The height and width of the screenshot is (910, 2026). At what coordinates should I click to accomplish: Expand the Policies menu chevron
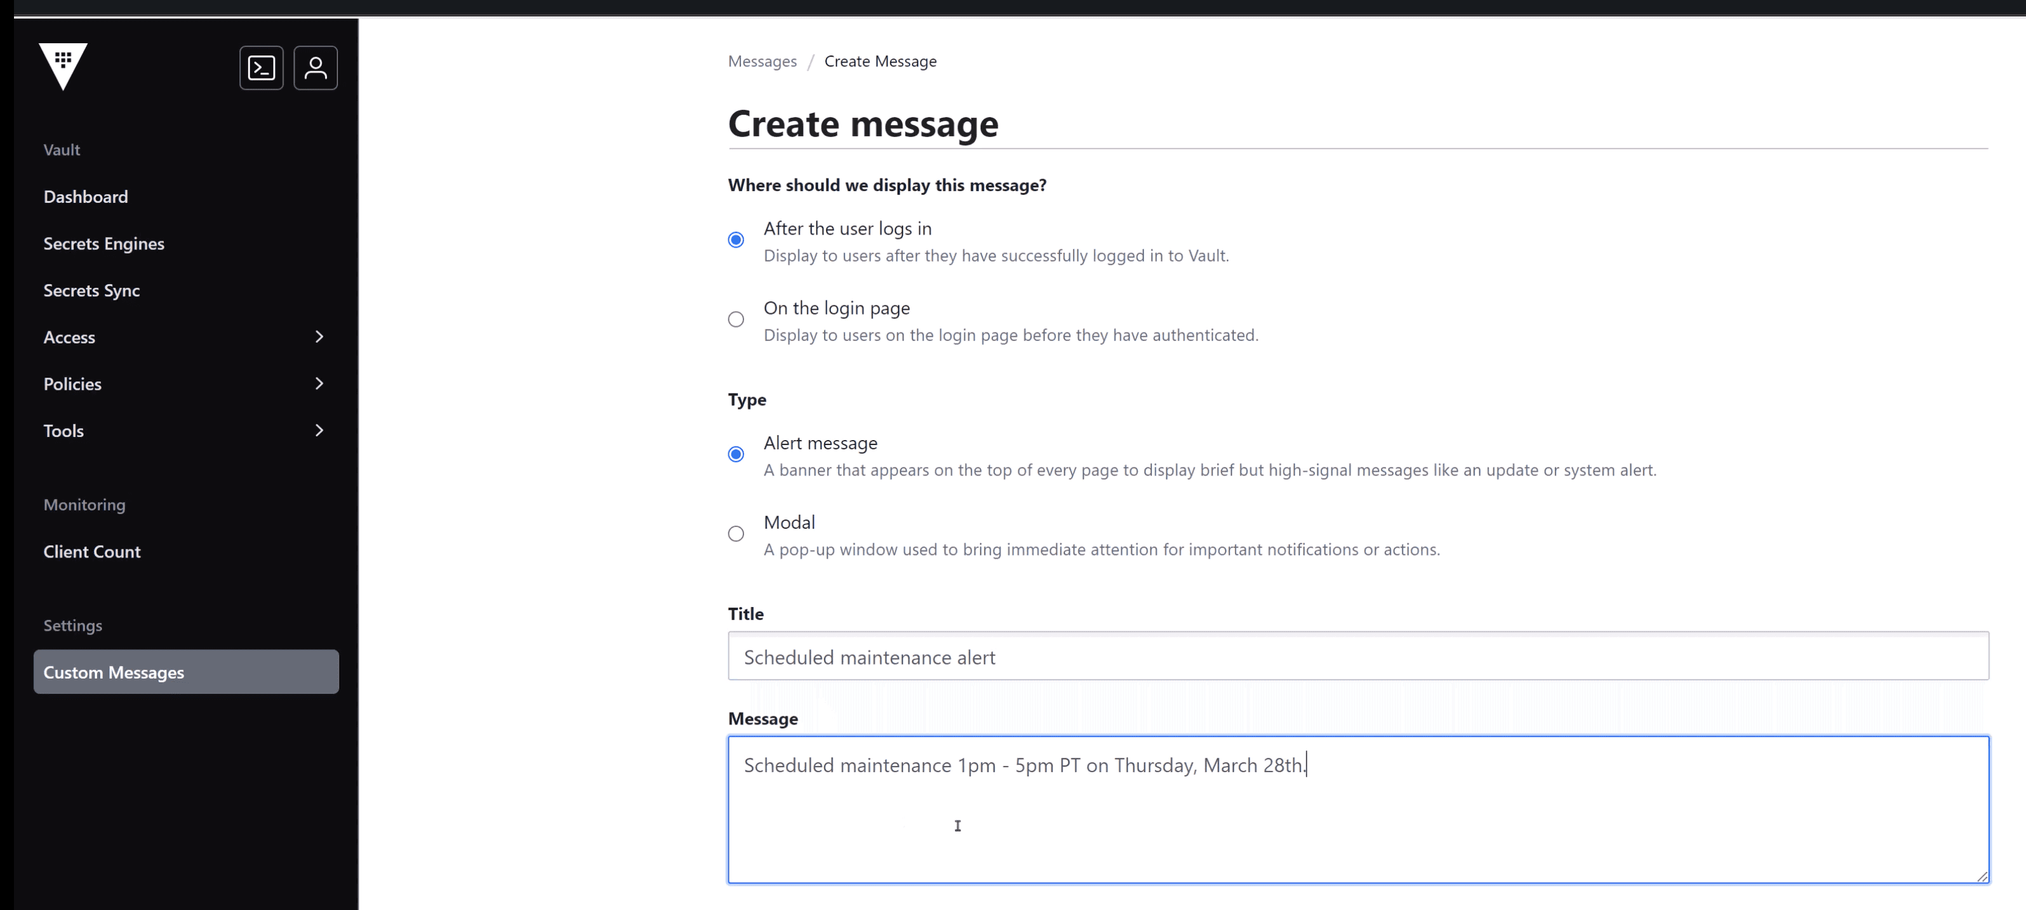pos(319,383)
